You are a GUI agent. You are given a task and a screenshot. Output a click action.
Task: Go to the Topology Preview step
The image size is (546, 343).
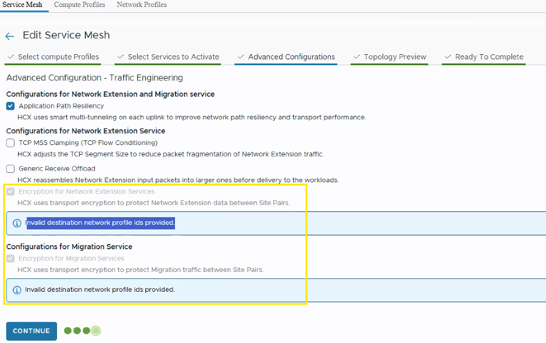[395, 57]
